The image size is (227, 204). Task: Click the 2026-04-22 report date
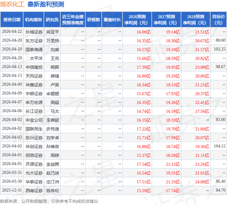(x=12, y=32)
